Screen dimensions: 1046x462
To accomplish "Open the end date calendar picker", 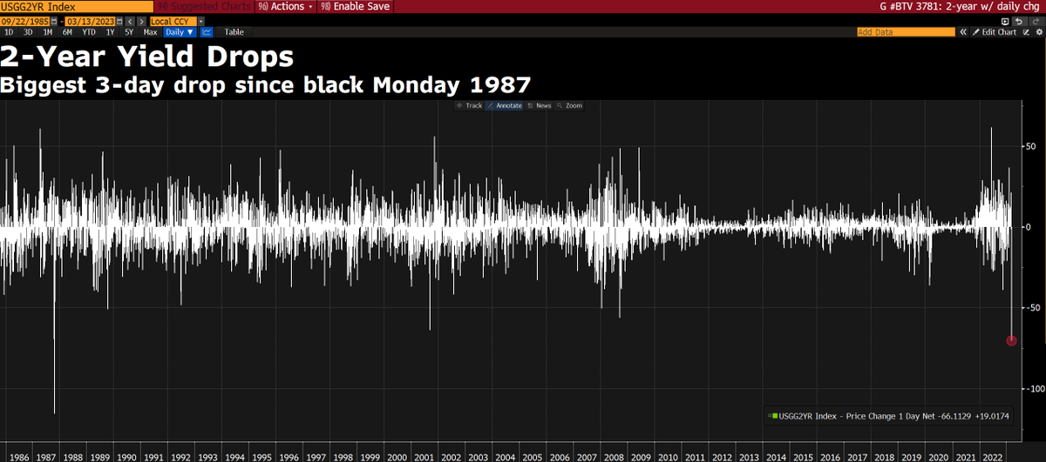I will tap(119, 21).
